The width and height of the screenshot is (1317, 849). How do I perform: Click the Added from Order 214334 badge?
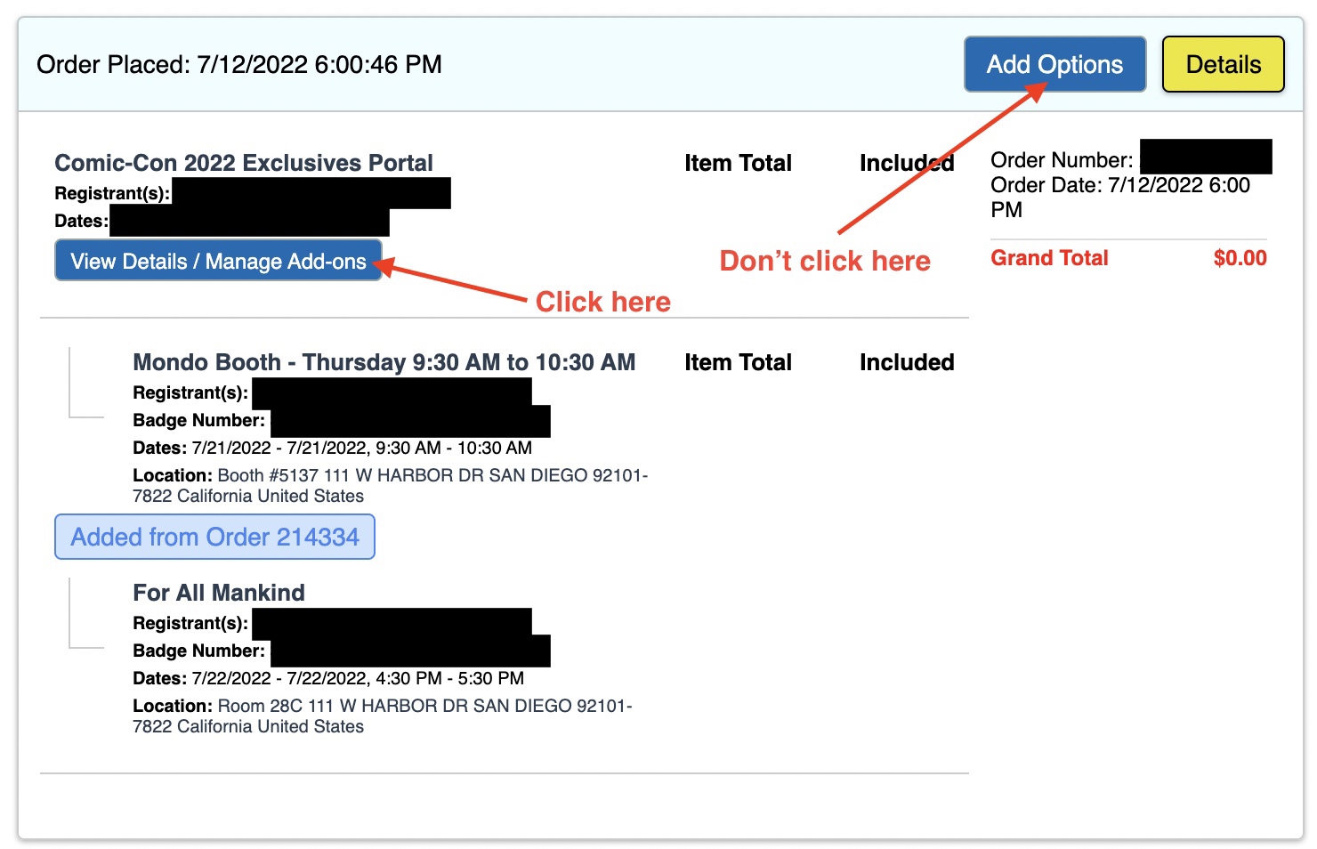click(214, 537)
